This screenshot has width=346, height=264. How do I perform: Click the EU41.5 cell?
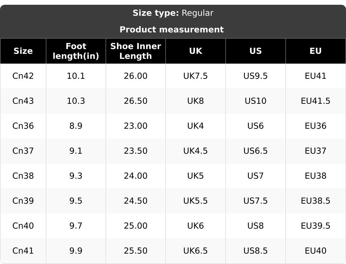point(316,101)
